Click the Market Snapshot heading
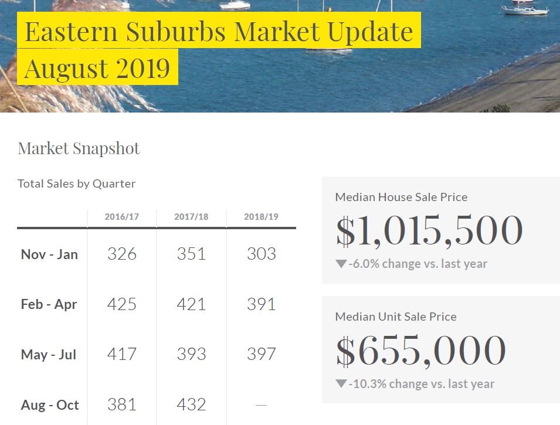 79,148
